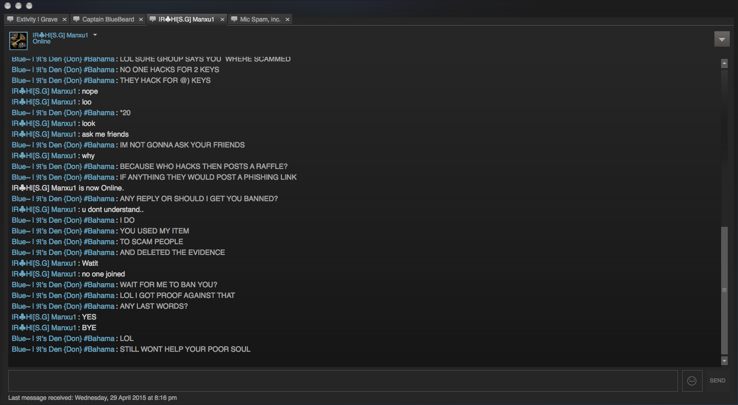The width and height of the screenshot is (738, 405).
Task: Click the SEND button
Action: coord(717,381)
